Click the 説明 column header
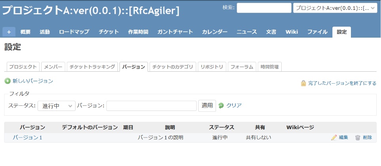The height and width of the screenshot is (166, 381). tap(170, 127)
